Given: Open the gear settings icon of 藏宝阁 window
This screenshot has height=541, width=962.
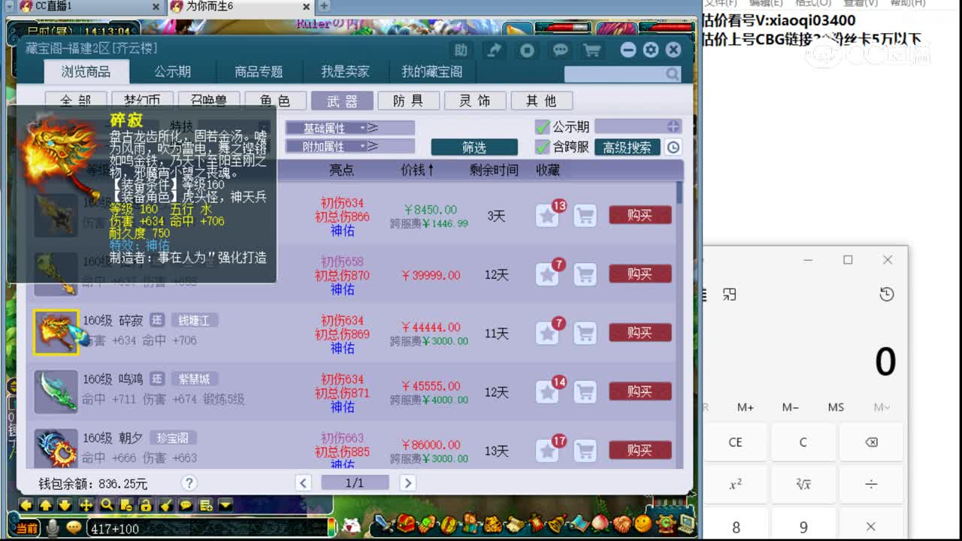Looking at the screenshot, I should click(x=651, y=50).
